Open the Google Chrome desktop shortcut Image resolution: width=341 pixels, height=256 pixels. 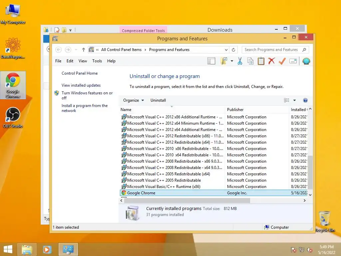tap(13, 85)
